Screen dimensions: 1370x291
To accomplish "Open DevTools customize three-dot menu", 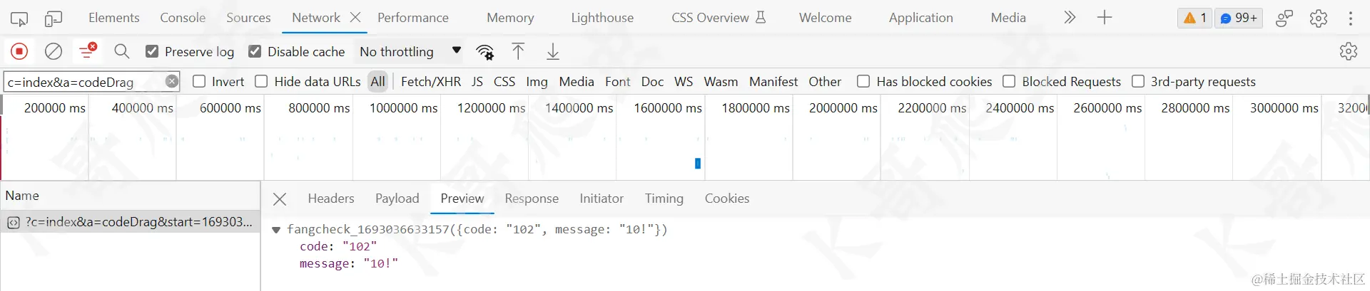I will tap(1351, 18).
